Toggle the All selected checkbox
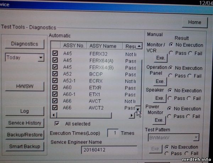This screenshot has height=163, width=213. (57, 124)
